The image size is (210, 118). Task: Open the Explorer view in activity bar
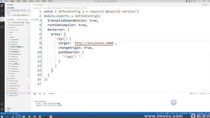(2, 6)
